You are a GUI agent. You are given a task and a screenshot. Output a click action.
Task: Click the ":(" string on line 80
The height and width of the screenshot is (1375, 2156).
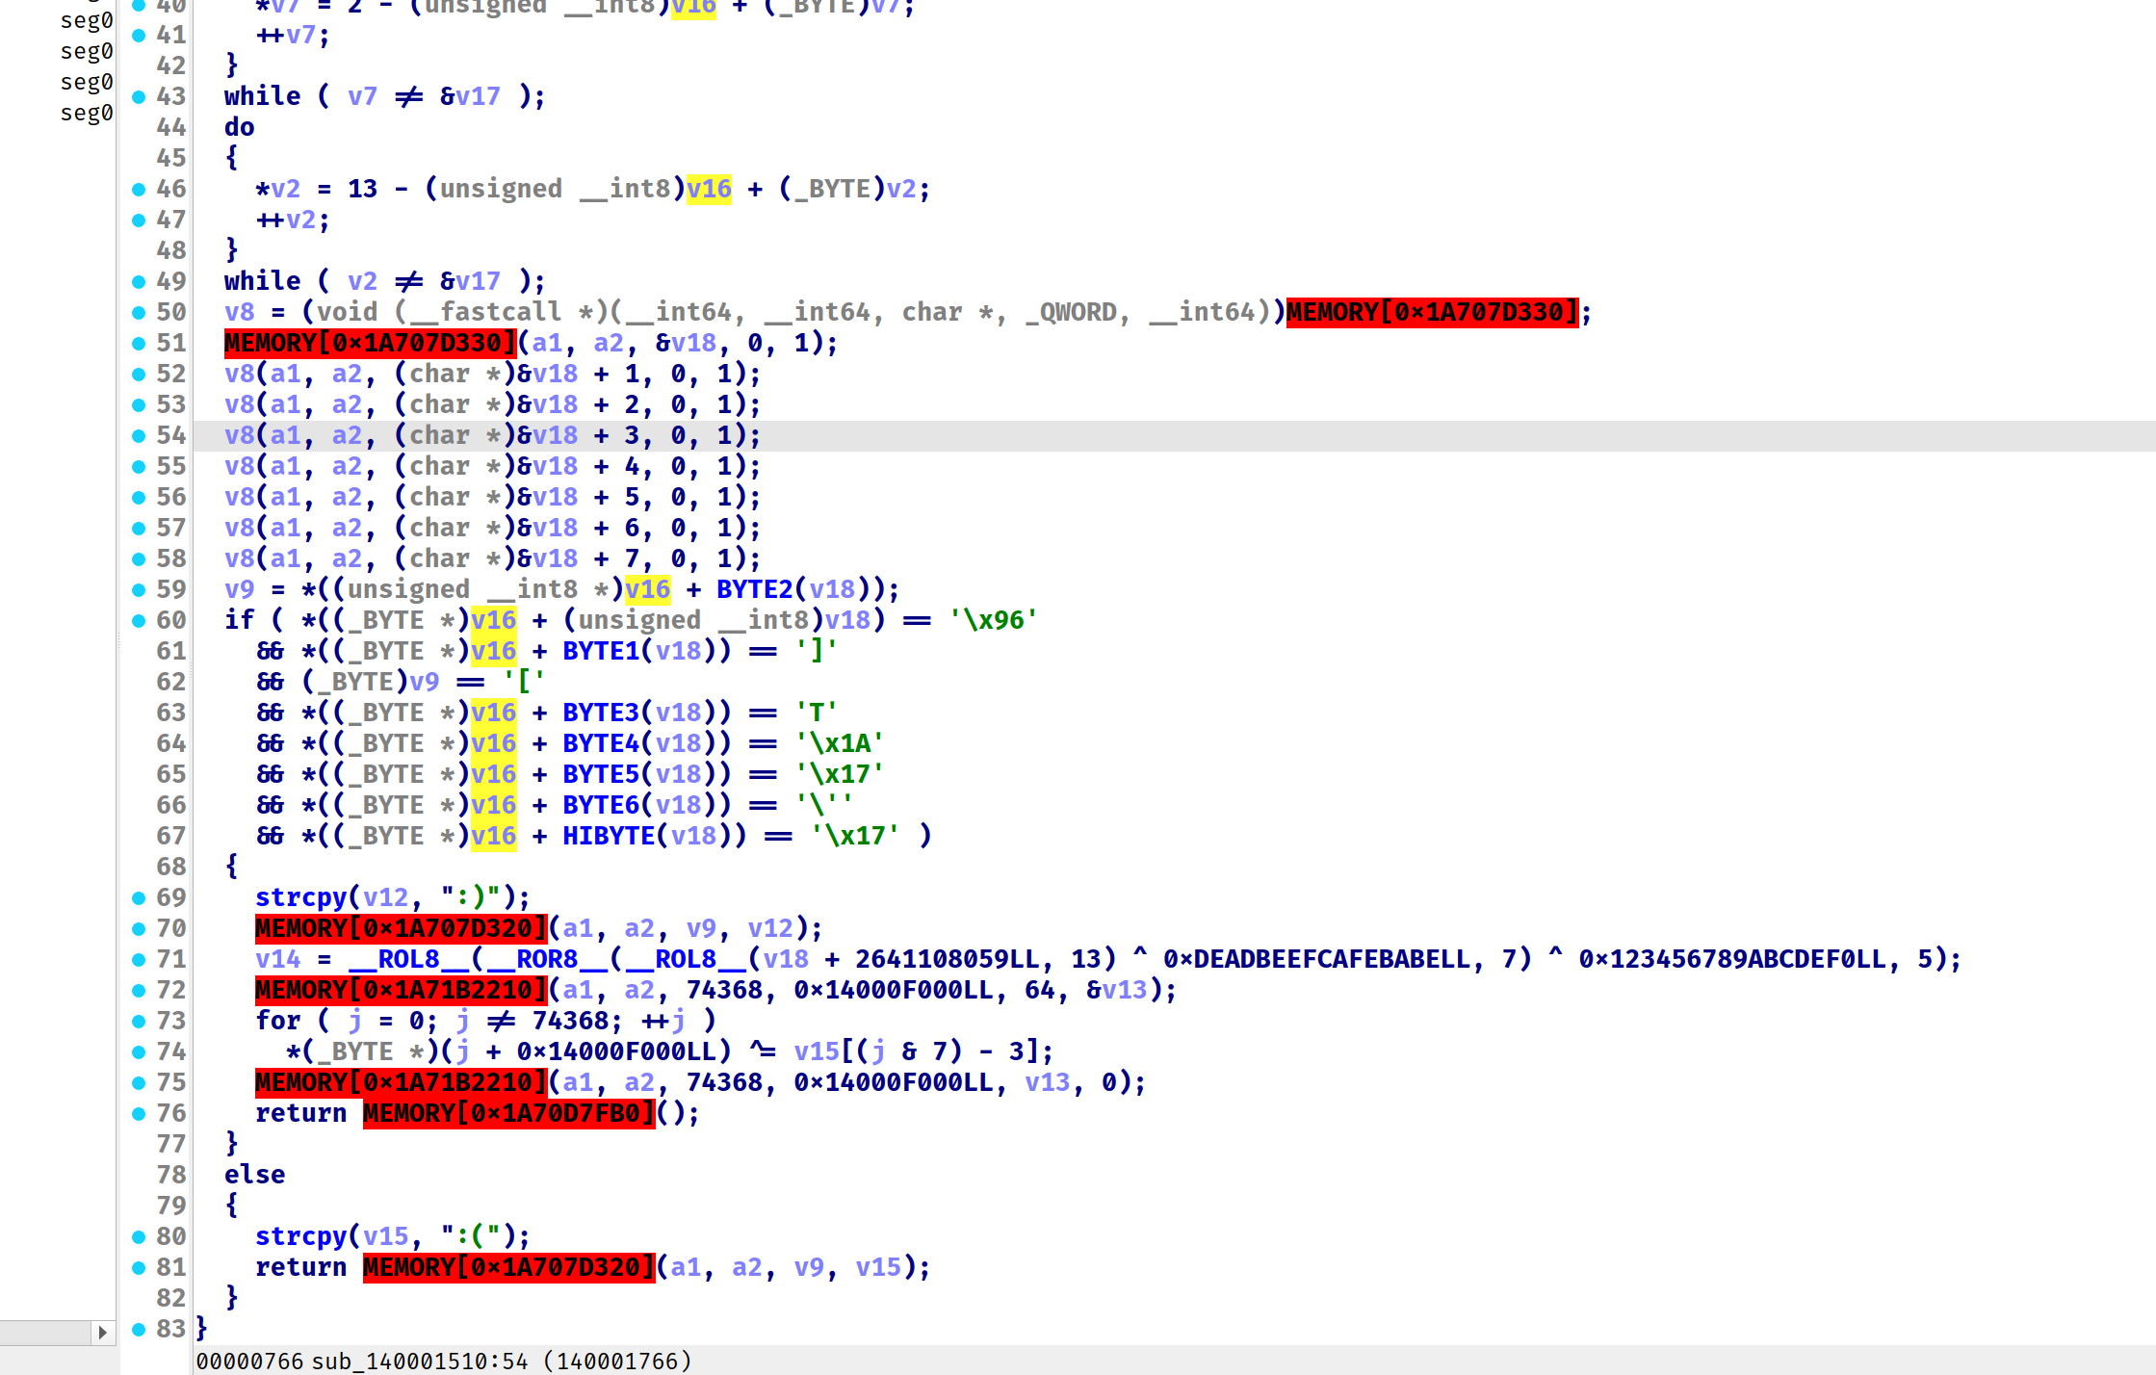[x=470, y=1236]
